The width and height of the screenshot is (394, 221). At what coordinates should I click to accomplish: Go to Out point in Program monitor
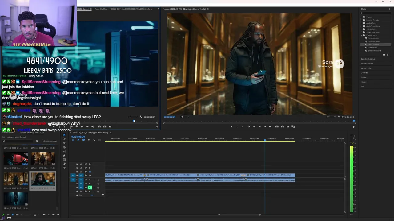(x=270, y=126)
